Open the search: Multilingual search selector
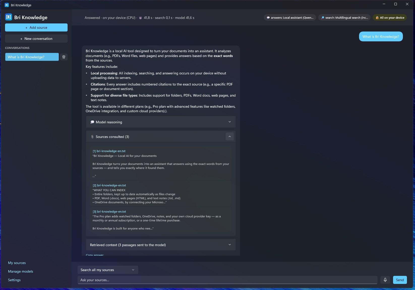Screen dimensions: 415x290 pyautogui.click(x=344, y=18)
